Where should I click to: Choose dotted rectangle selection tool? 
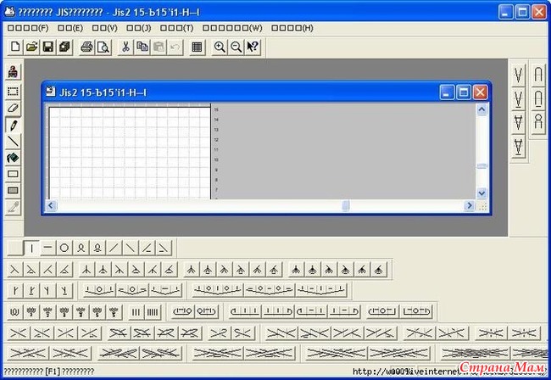pos(13,92)
